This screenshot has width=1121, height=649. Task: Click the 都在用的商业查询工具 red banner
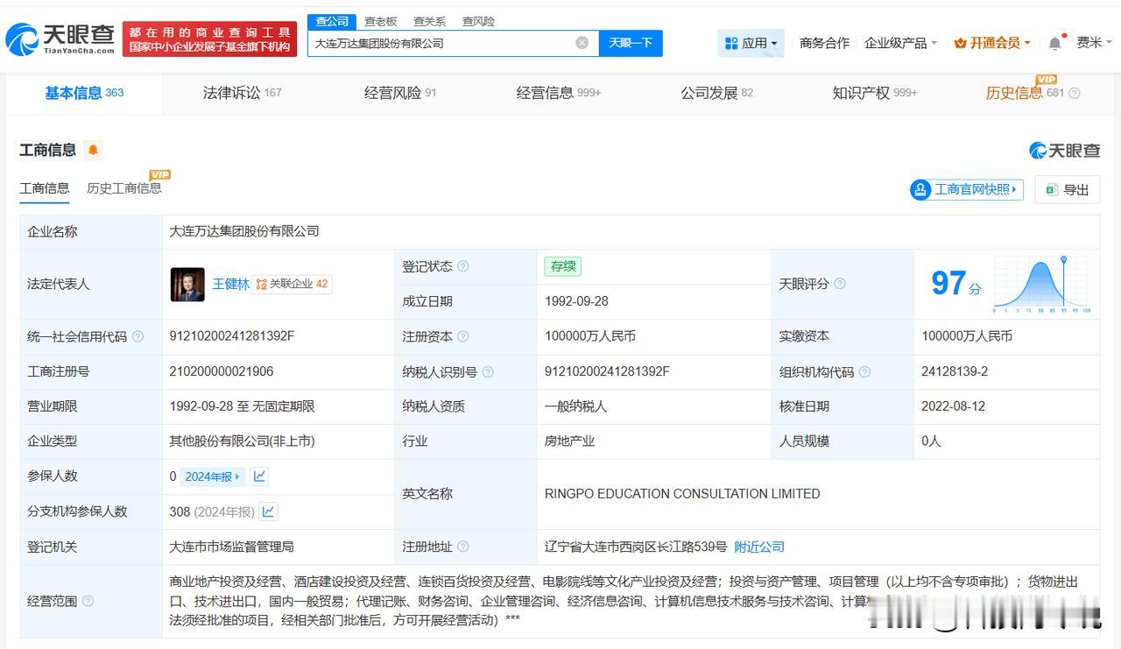click(x=209, y=39)
